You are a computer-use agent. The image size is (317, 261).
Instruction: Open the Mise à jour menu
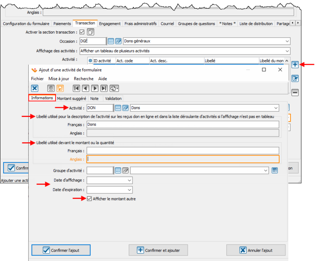click(59, 79)
